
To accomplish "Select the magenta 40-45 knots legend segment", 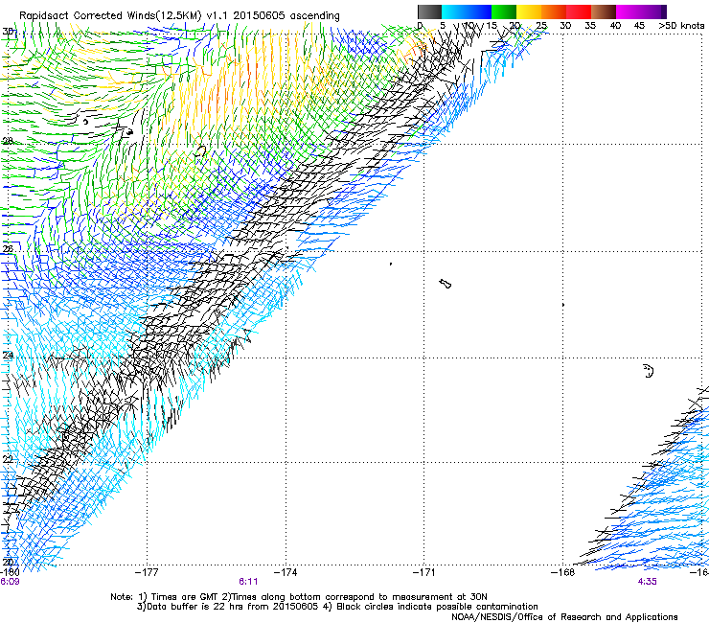I will click(629, 12).
